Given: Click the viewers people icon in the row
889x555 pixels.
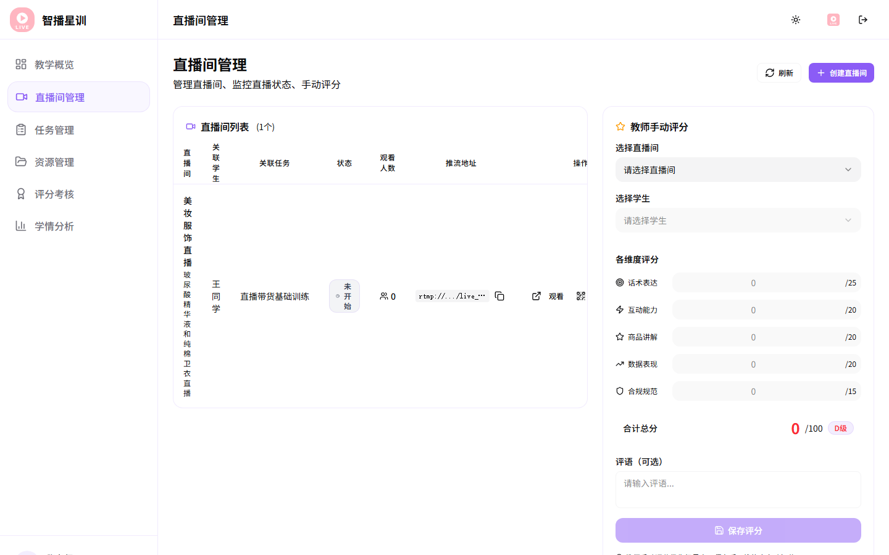Looking at the screenshot, I should (x=384, y=296).
